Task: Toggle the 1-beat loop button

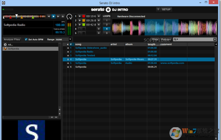Action: 106,20
